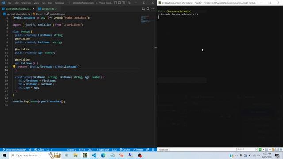
Task: Click the VS Code logo in title bar
Action: tap(3, 3)
